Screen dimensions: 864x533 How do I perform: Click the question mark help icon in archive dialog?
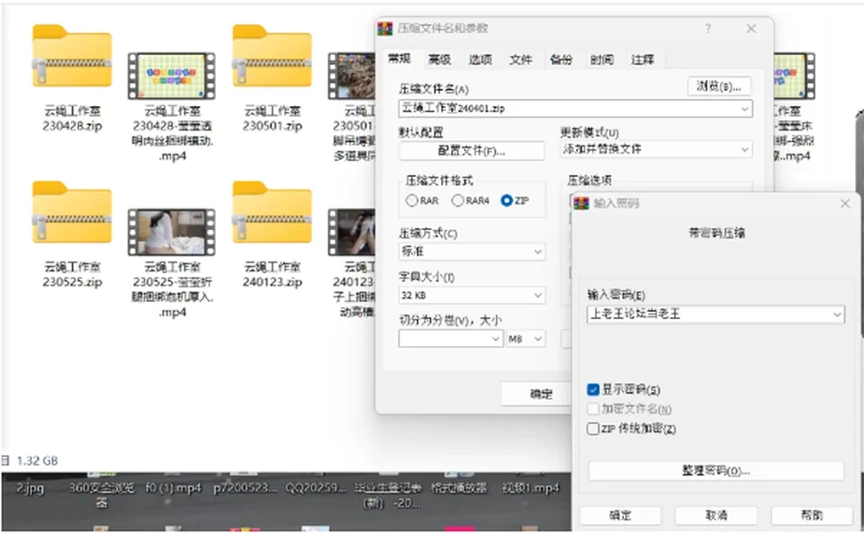(x=708, y=29)
